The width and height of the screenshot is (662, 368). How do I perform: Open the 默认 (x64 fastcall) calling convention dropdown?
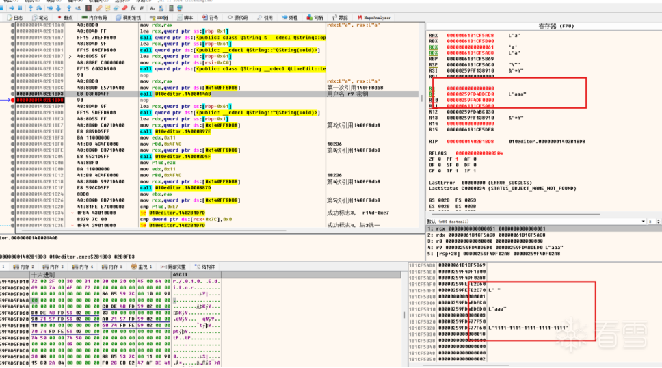[535, 222]
